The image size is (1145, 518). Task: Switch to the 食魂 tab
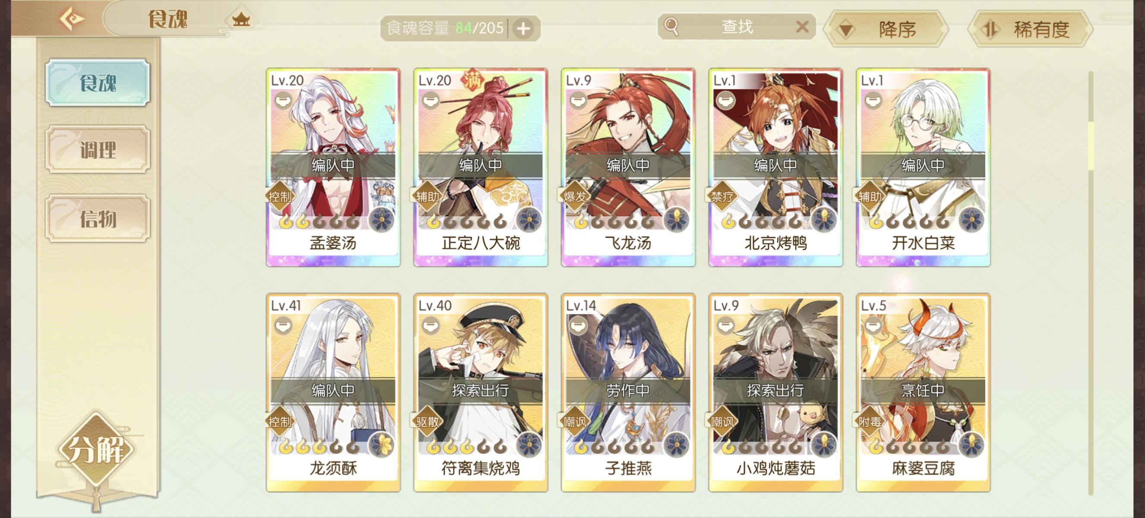click(98, 82)
